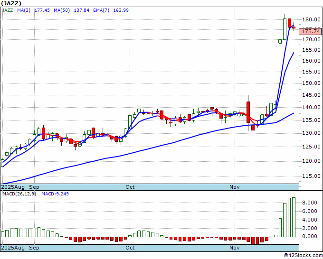Image resolution: width=323 pixels, height=259 pixels.
Task: Click the 155.00 price axis label
Action: tap(311, 72)
